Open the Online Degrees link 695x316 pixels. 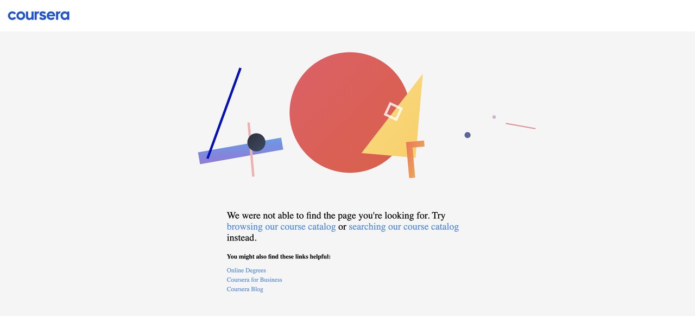pyautogui.click(x=246, y=270)
